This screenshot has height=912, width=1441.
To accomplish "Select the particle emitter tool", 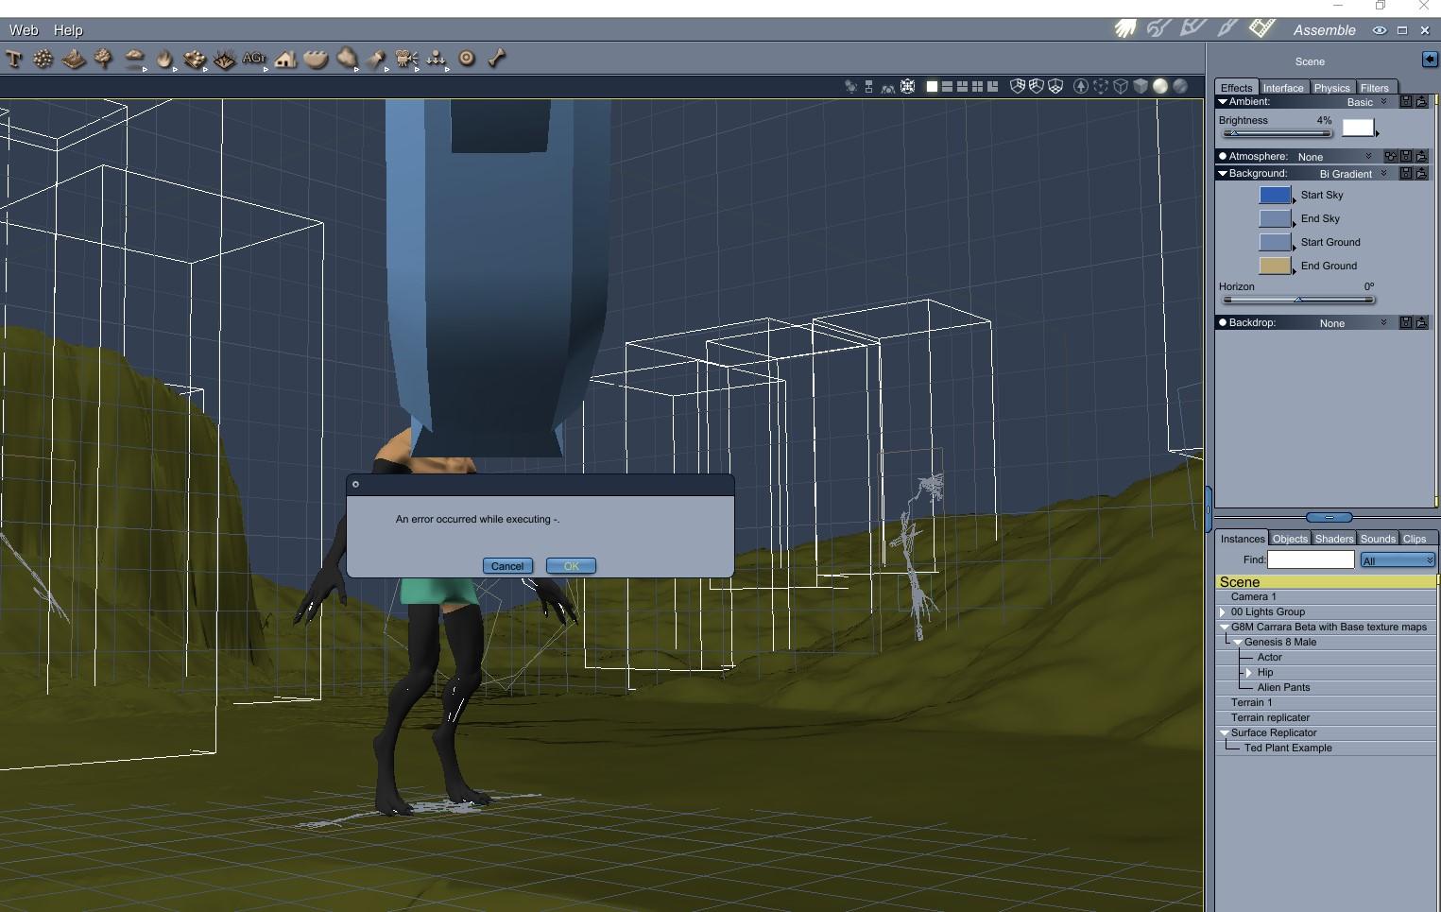I will pyautogui.click(x=43, y=59).
